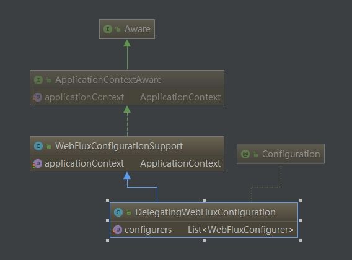Screen dimensions: 352x260
Task: Click the List<WebFluxConfigurer> type label
Action: point(240,230)
